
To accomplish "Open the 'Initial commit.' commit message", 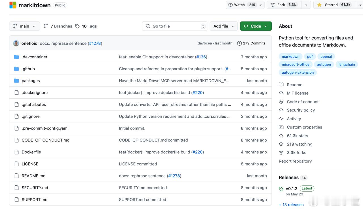I will coord(132,128).
